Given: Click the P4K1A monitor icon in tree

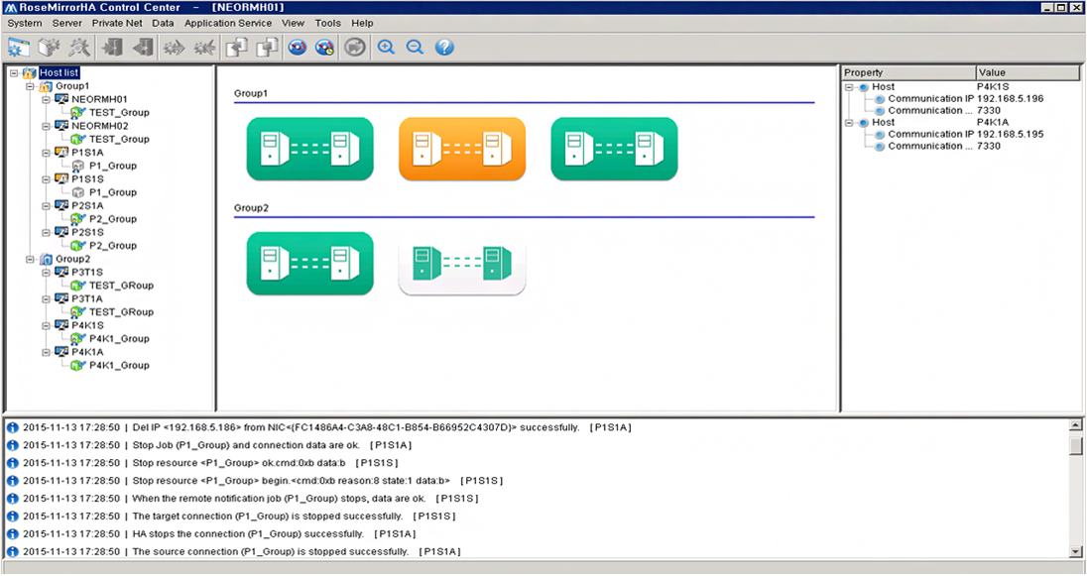Looking at the screenshot, I should point(61,352).
